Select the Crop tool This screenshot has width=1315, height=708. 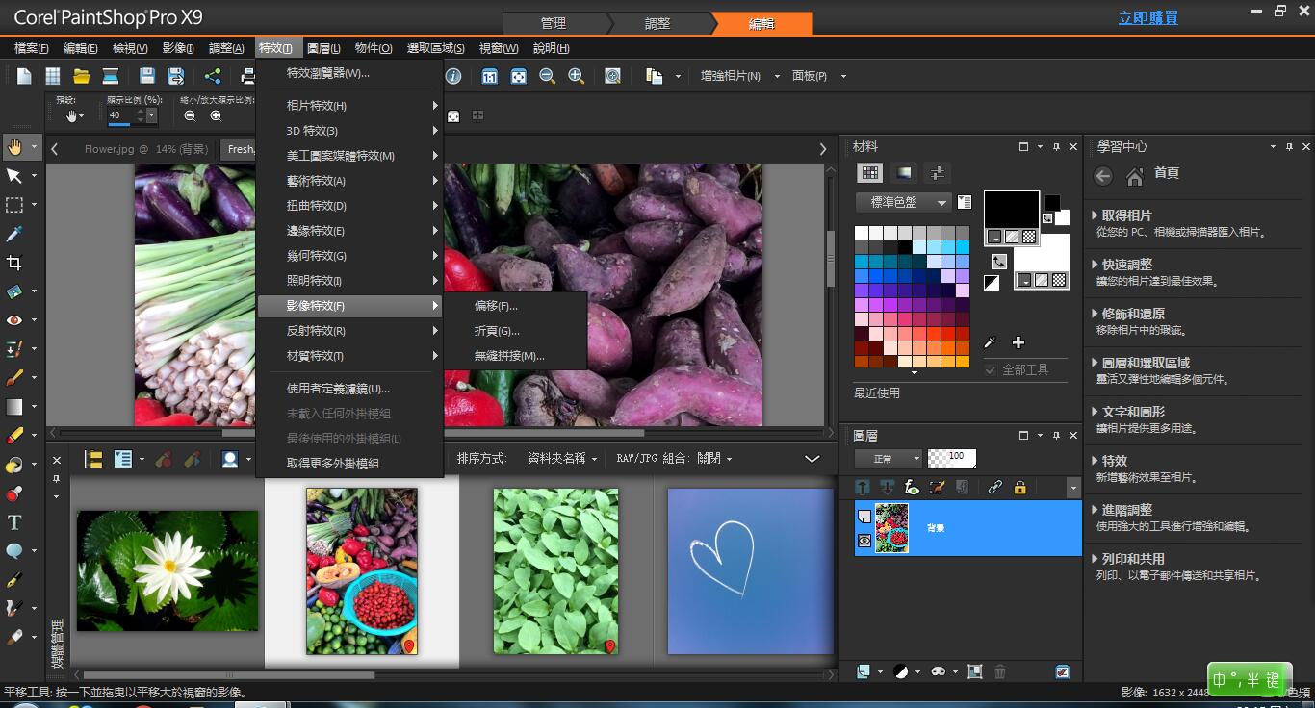click(x=14, y=263)
